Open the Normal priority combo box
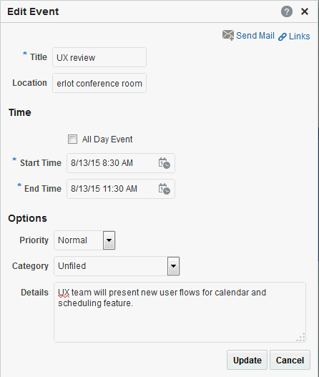Screen dimensions: 319x377 click(84, 240)
